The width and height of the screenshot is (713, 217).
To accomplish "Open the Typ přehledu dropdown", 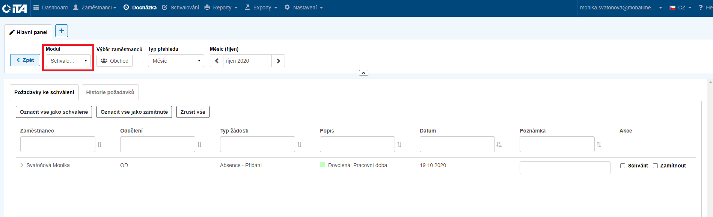I will [176, 61].
